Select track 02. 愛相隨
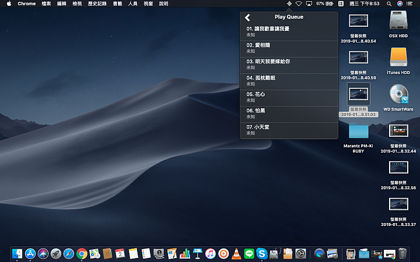This screenshot has width=420, height=262. [289, 49]
